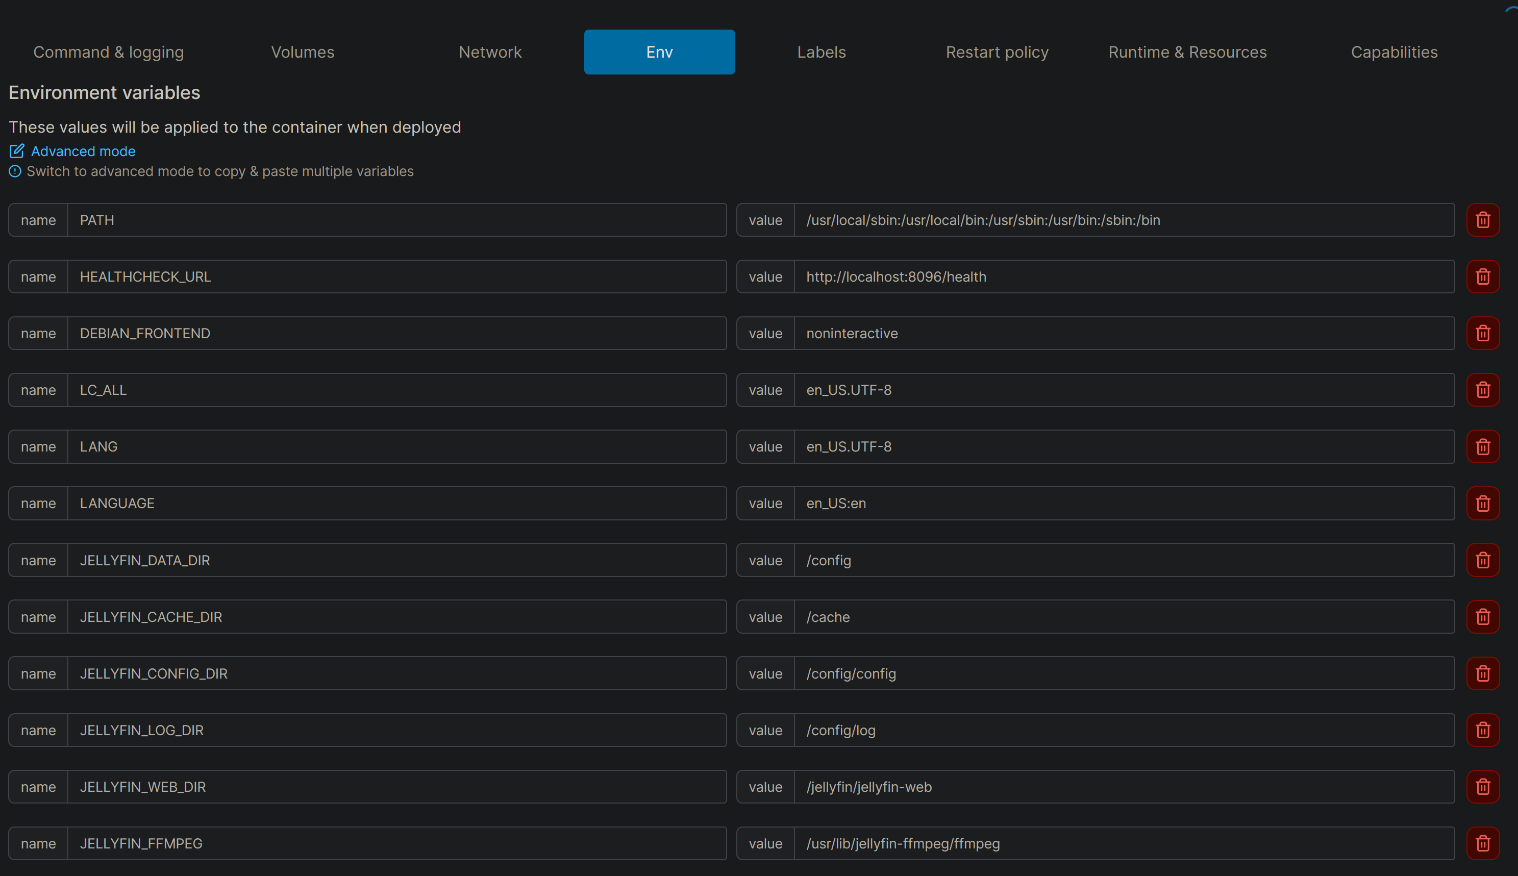
Task: Trash the LC_ALL environment variable
Action: pyautogui.click(x=1482, y=390)
